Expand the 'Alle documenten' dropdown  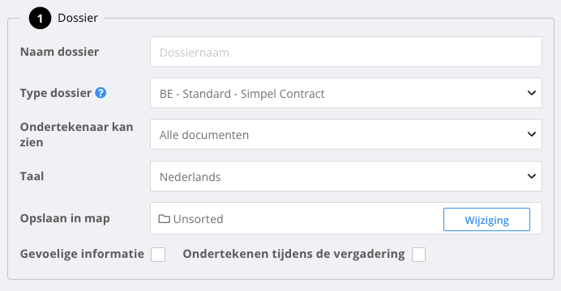pos(346,134)
